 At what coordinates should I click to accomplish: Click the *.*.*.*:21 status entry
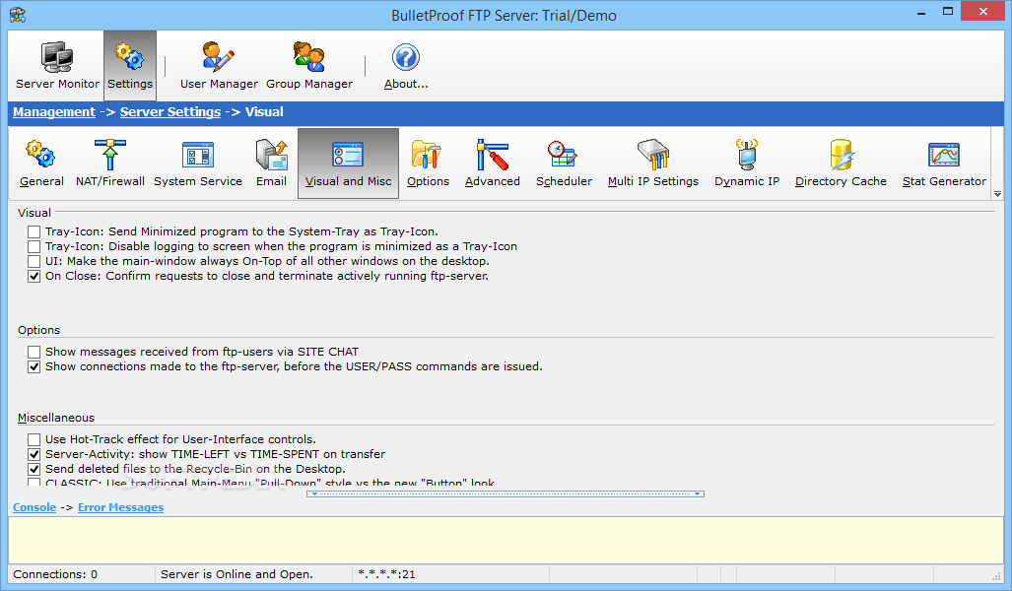pos(386,574)
